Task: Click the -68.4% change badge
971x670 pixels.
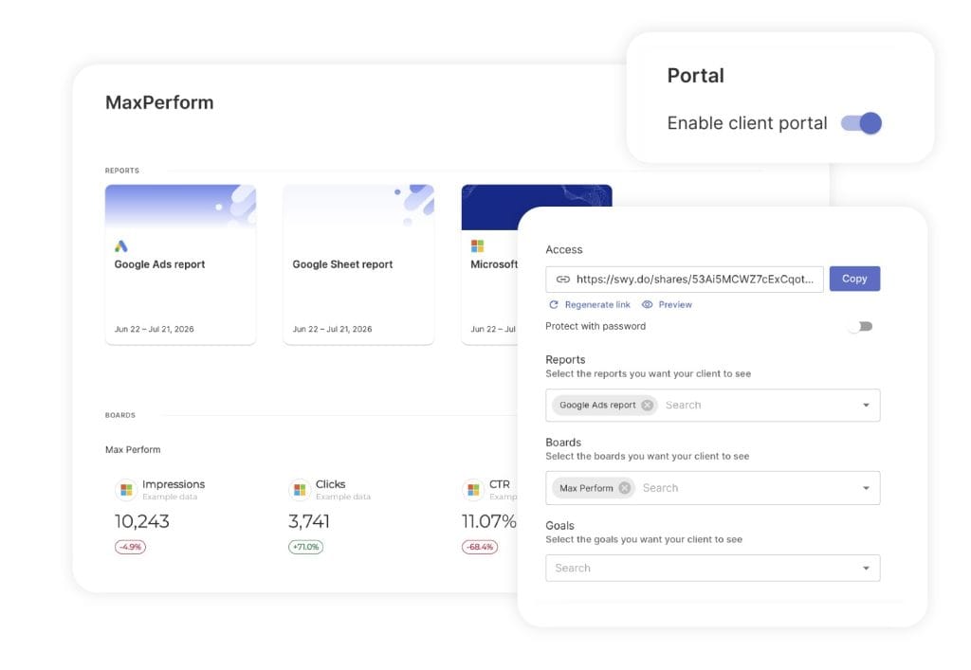Action: [x=480, y=547]
